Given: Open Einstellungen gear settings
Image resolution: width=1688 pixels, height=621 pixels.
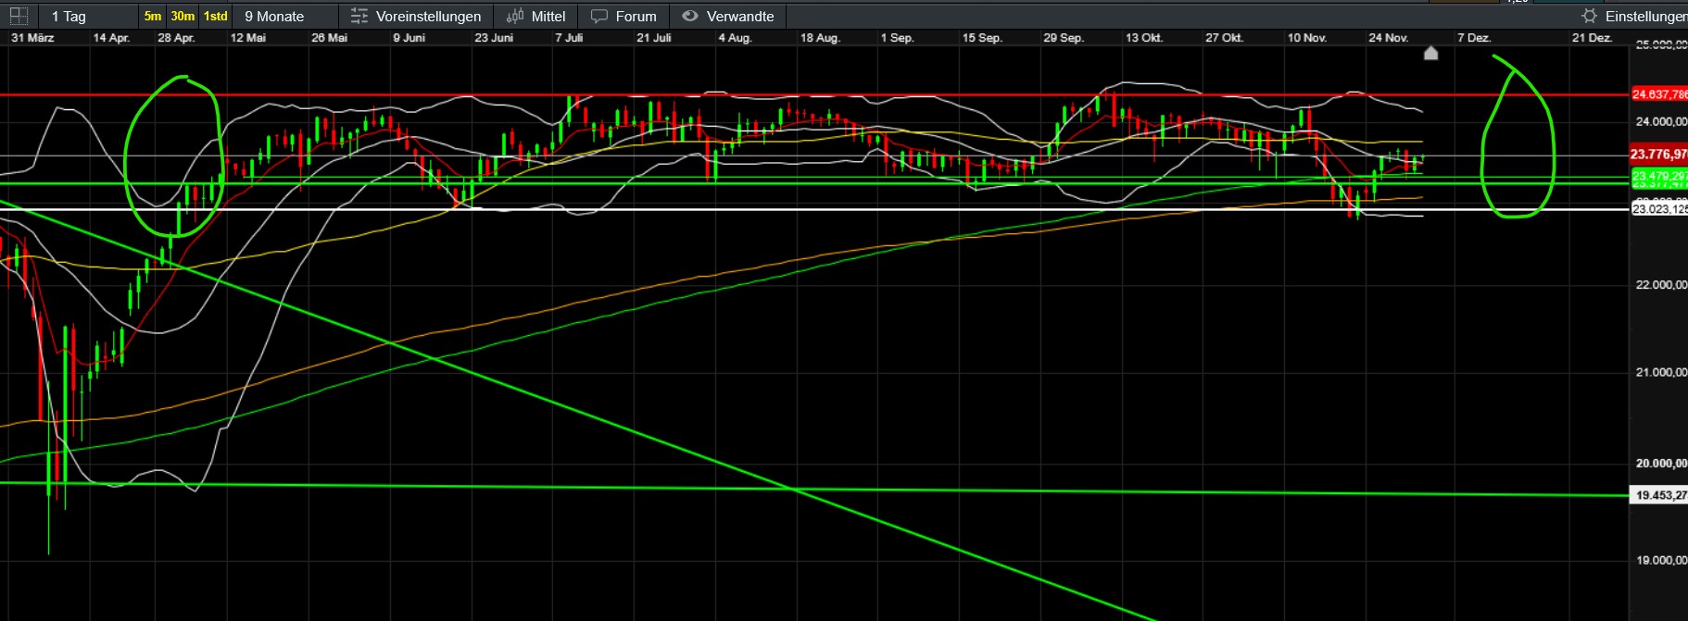Looking at the screenshot, I should [1634, 16].
